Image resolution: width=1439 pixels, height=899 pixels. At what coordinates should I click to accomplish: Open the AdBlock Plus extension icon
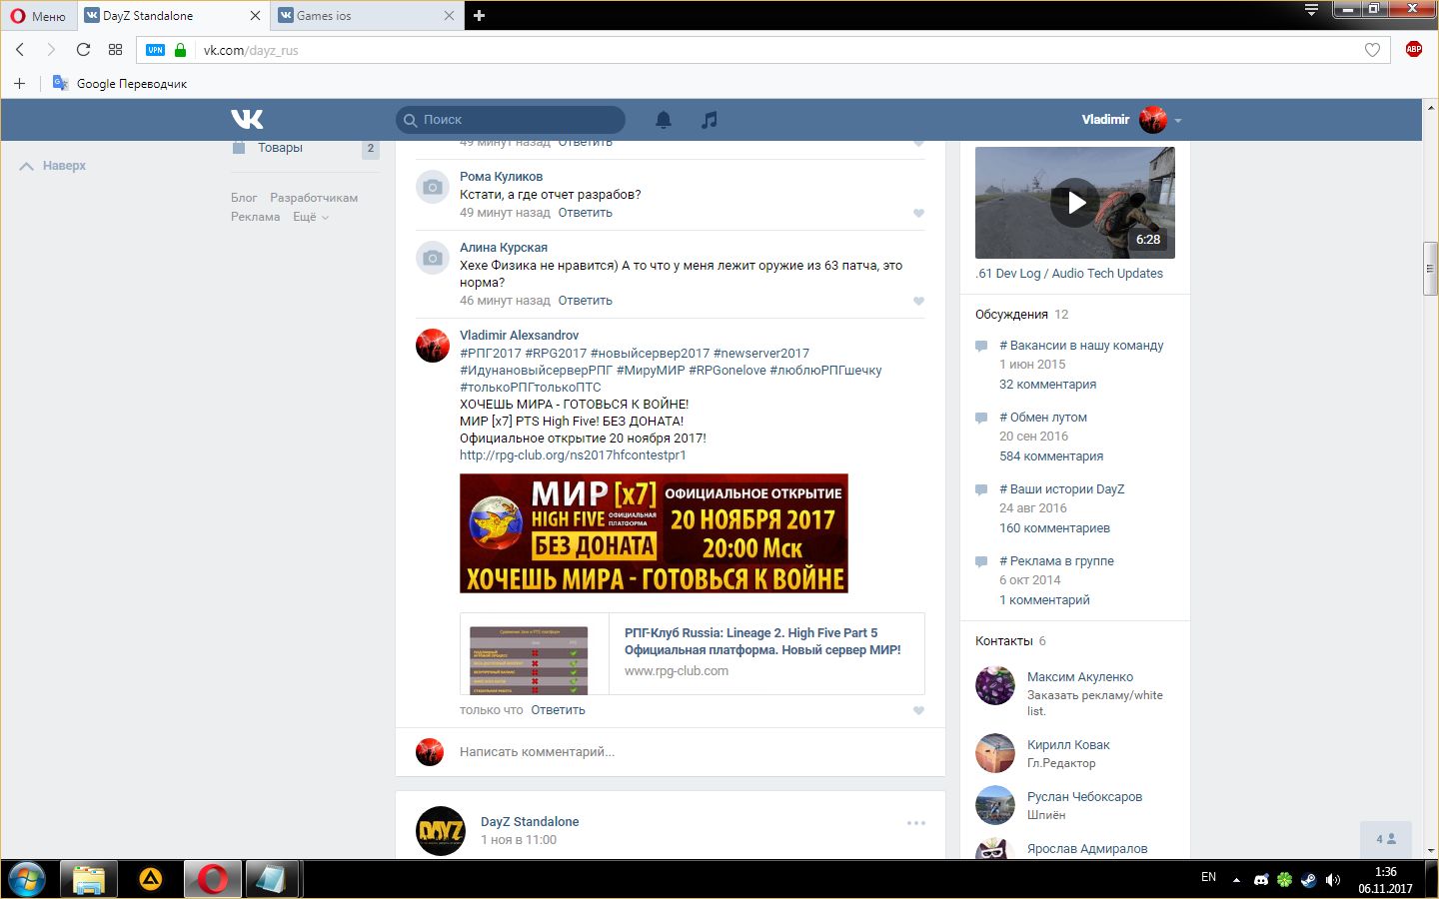click(x=1413, y=50)
